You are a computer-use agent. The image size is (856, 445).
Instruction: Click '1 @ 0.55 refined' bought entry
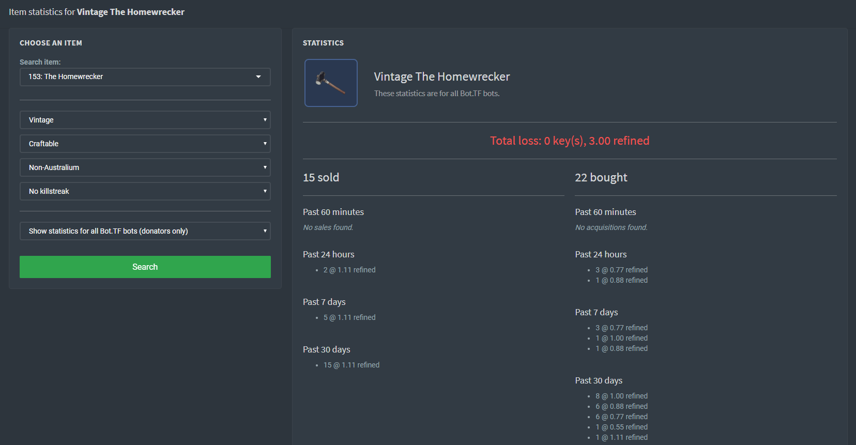click(x=621, y=427)
